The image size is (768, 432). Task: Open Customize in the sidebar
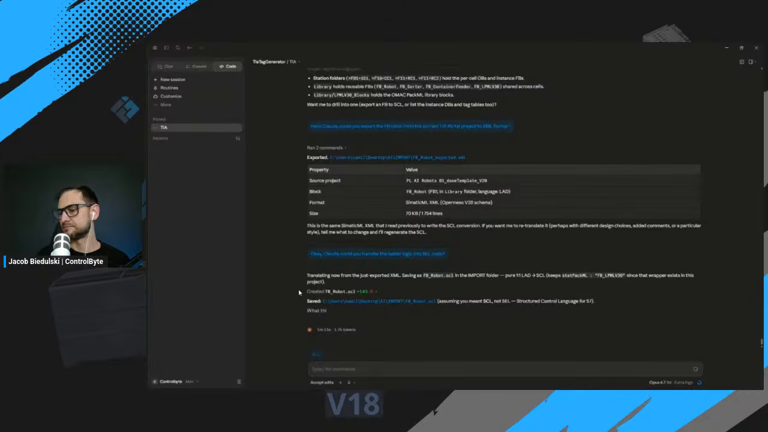point(167,96)
